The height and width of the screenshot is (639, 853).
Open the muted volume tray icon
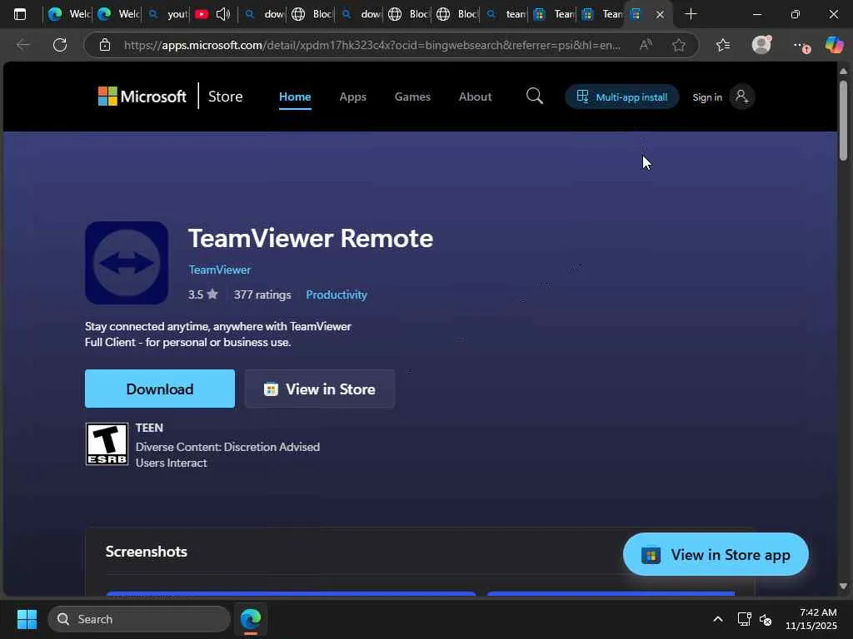point(766,619)
